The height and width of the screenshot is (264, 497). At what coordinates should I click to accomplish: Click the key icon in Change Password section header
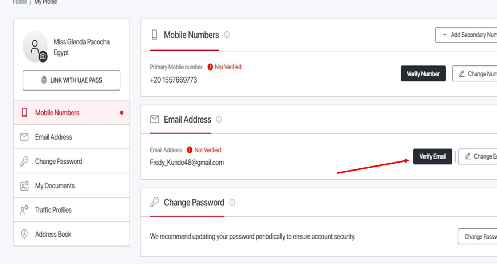point(155,203)
